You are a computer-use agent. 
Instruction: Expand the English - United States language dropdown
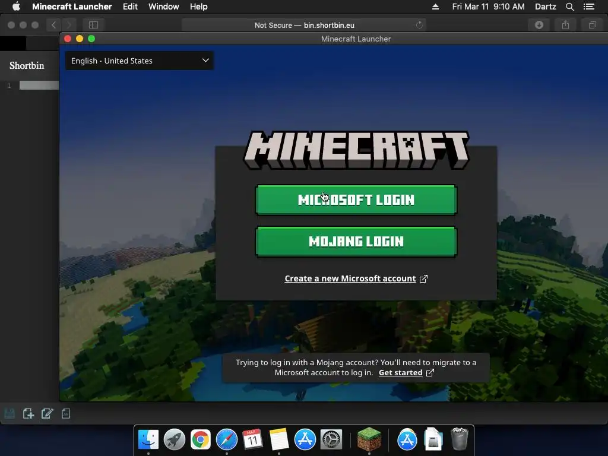tap(139, 61)
